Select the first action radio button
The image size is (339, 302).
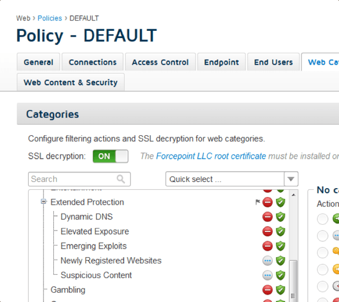(x=323, y=219)
